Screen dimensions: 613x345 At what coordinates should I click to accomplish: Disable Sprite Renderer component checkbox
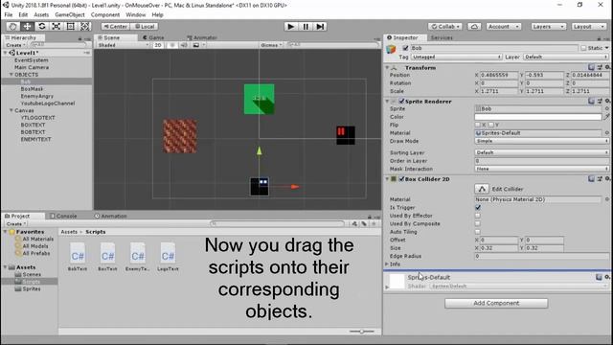[x=401, y=102]
